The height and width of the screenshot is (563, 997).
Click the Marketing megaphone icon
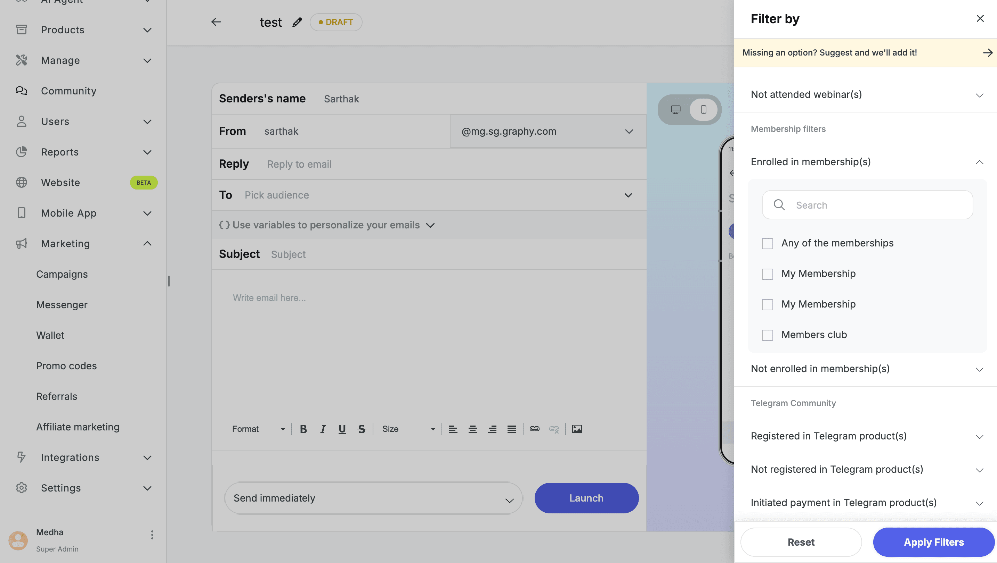[21, 243]
